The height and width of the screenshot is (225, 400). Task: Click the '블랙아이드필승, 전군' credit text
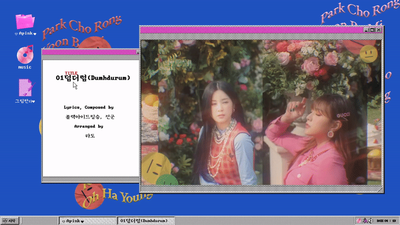coord(90,117)
